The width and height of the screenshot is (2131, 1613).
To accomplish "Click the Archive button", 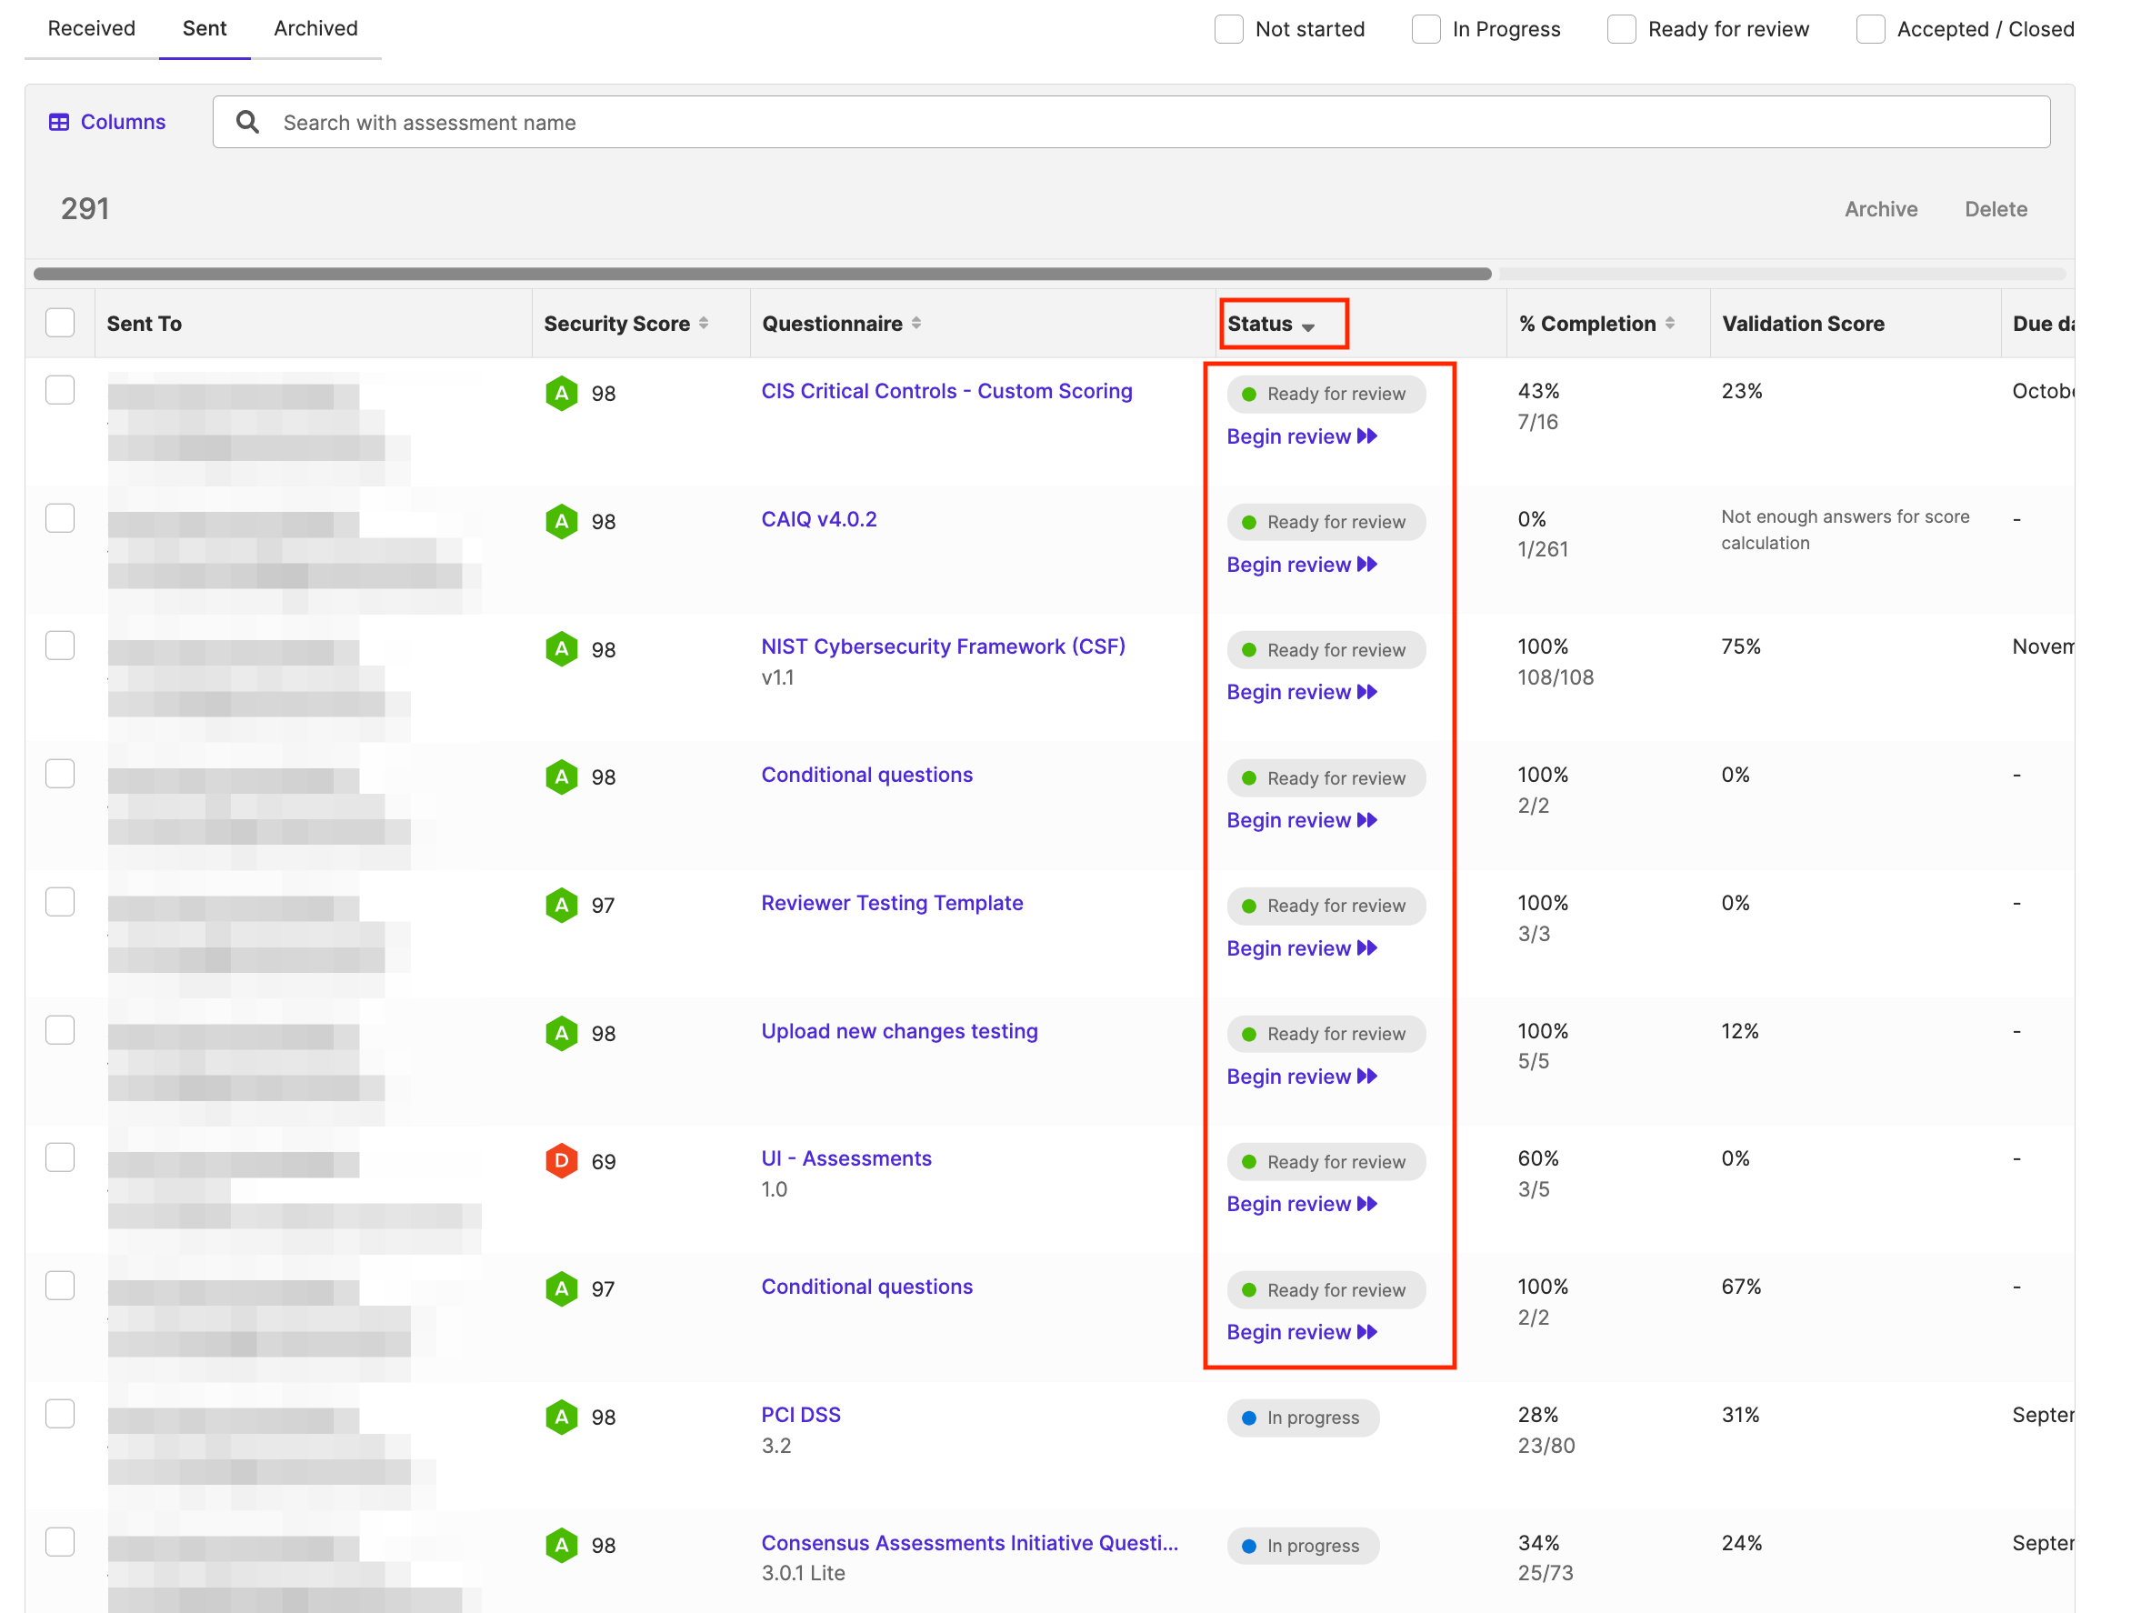I will (x=1880, y=209).
